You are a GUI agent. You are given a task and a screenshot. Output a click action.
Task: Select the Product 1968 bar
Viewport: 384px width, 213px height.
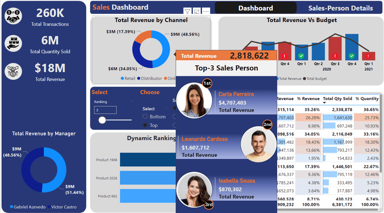(x=148, y=160)
